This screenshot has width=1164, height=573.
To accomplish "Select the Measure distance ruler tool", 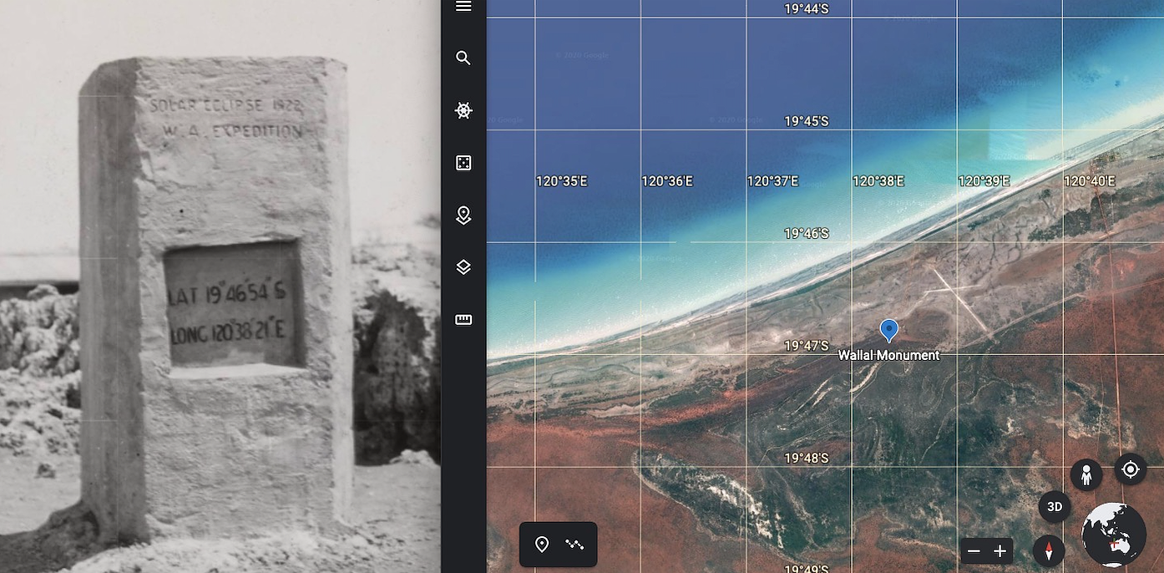I will [463, 319].
